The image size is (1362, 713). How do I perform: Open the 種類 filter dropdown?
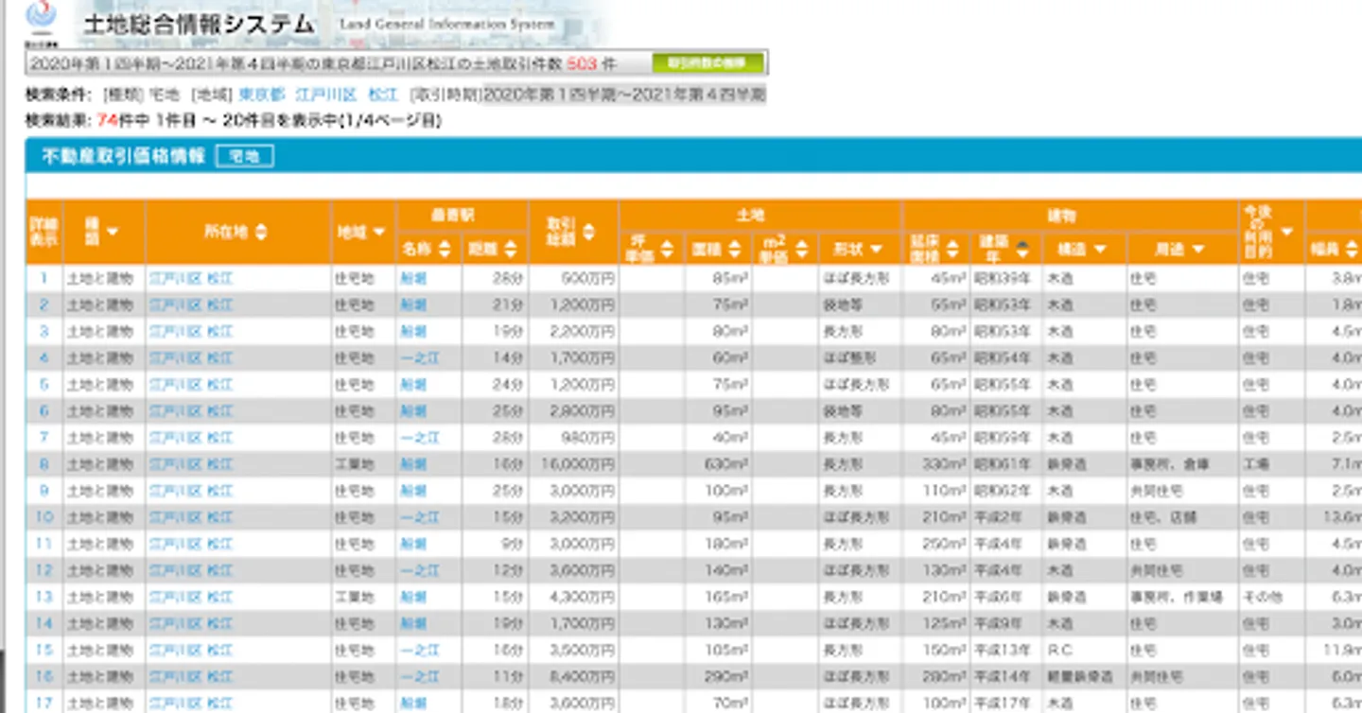[113, 232]
